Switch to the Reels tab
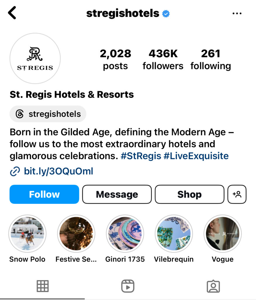Screen dimensions: 256x300 128,286
